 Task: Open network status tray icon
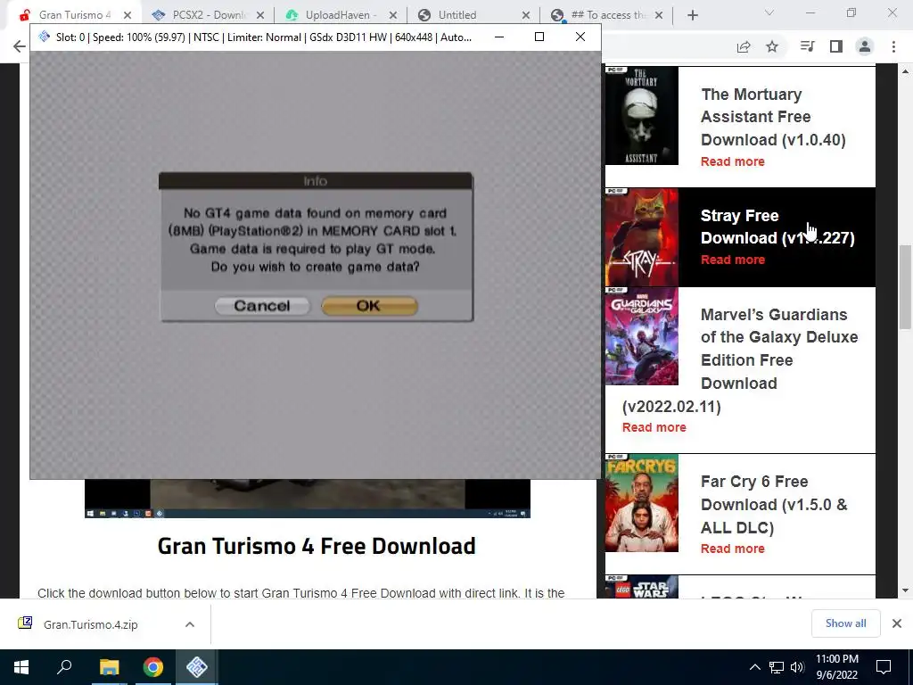click(x=777, y=667)
